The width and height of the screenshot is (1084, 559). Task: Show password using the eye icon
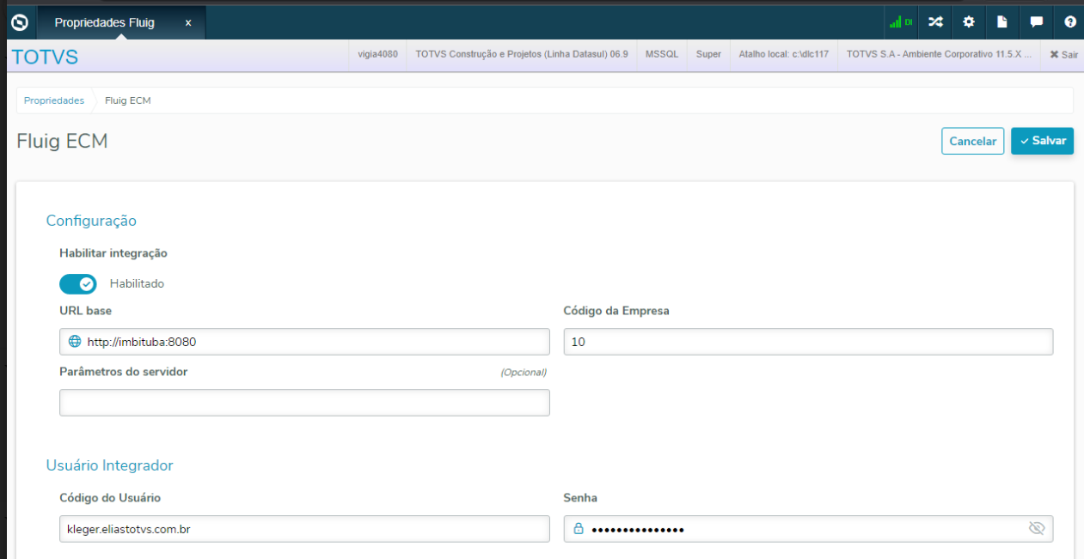pos(1037,528)
